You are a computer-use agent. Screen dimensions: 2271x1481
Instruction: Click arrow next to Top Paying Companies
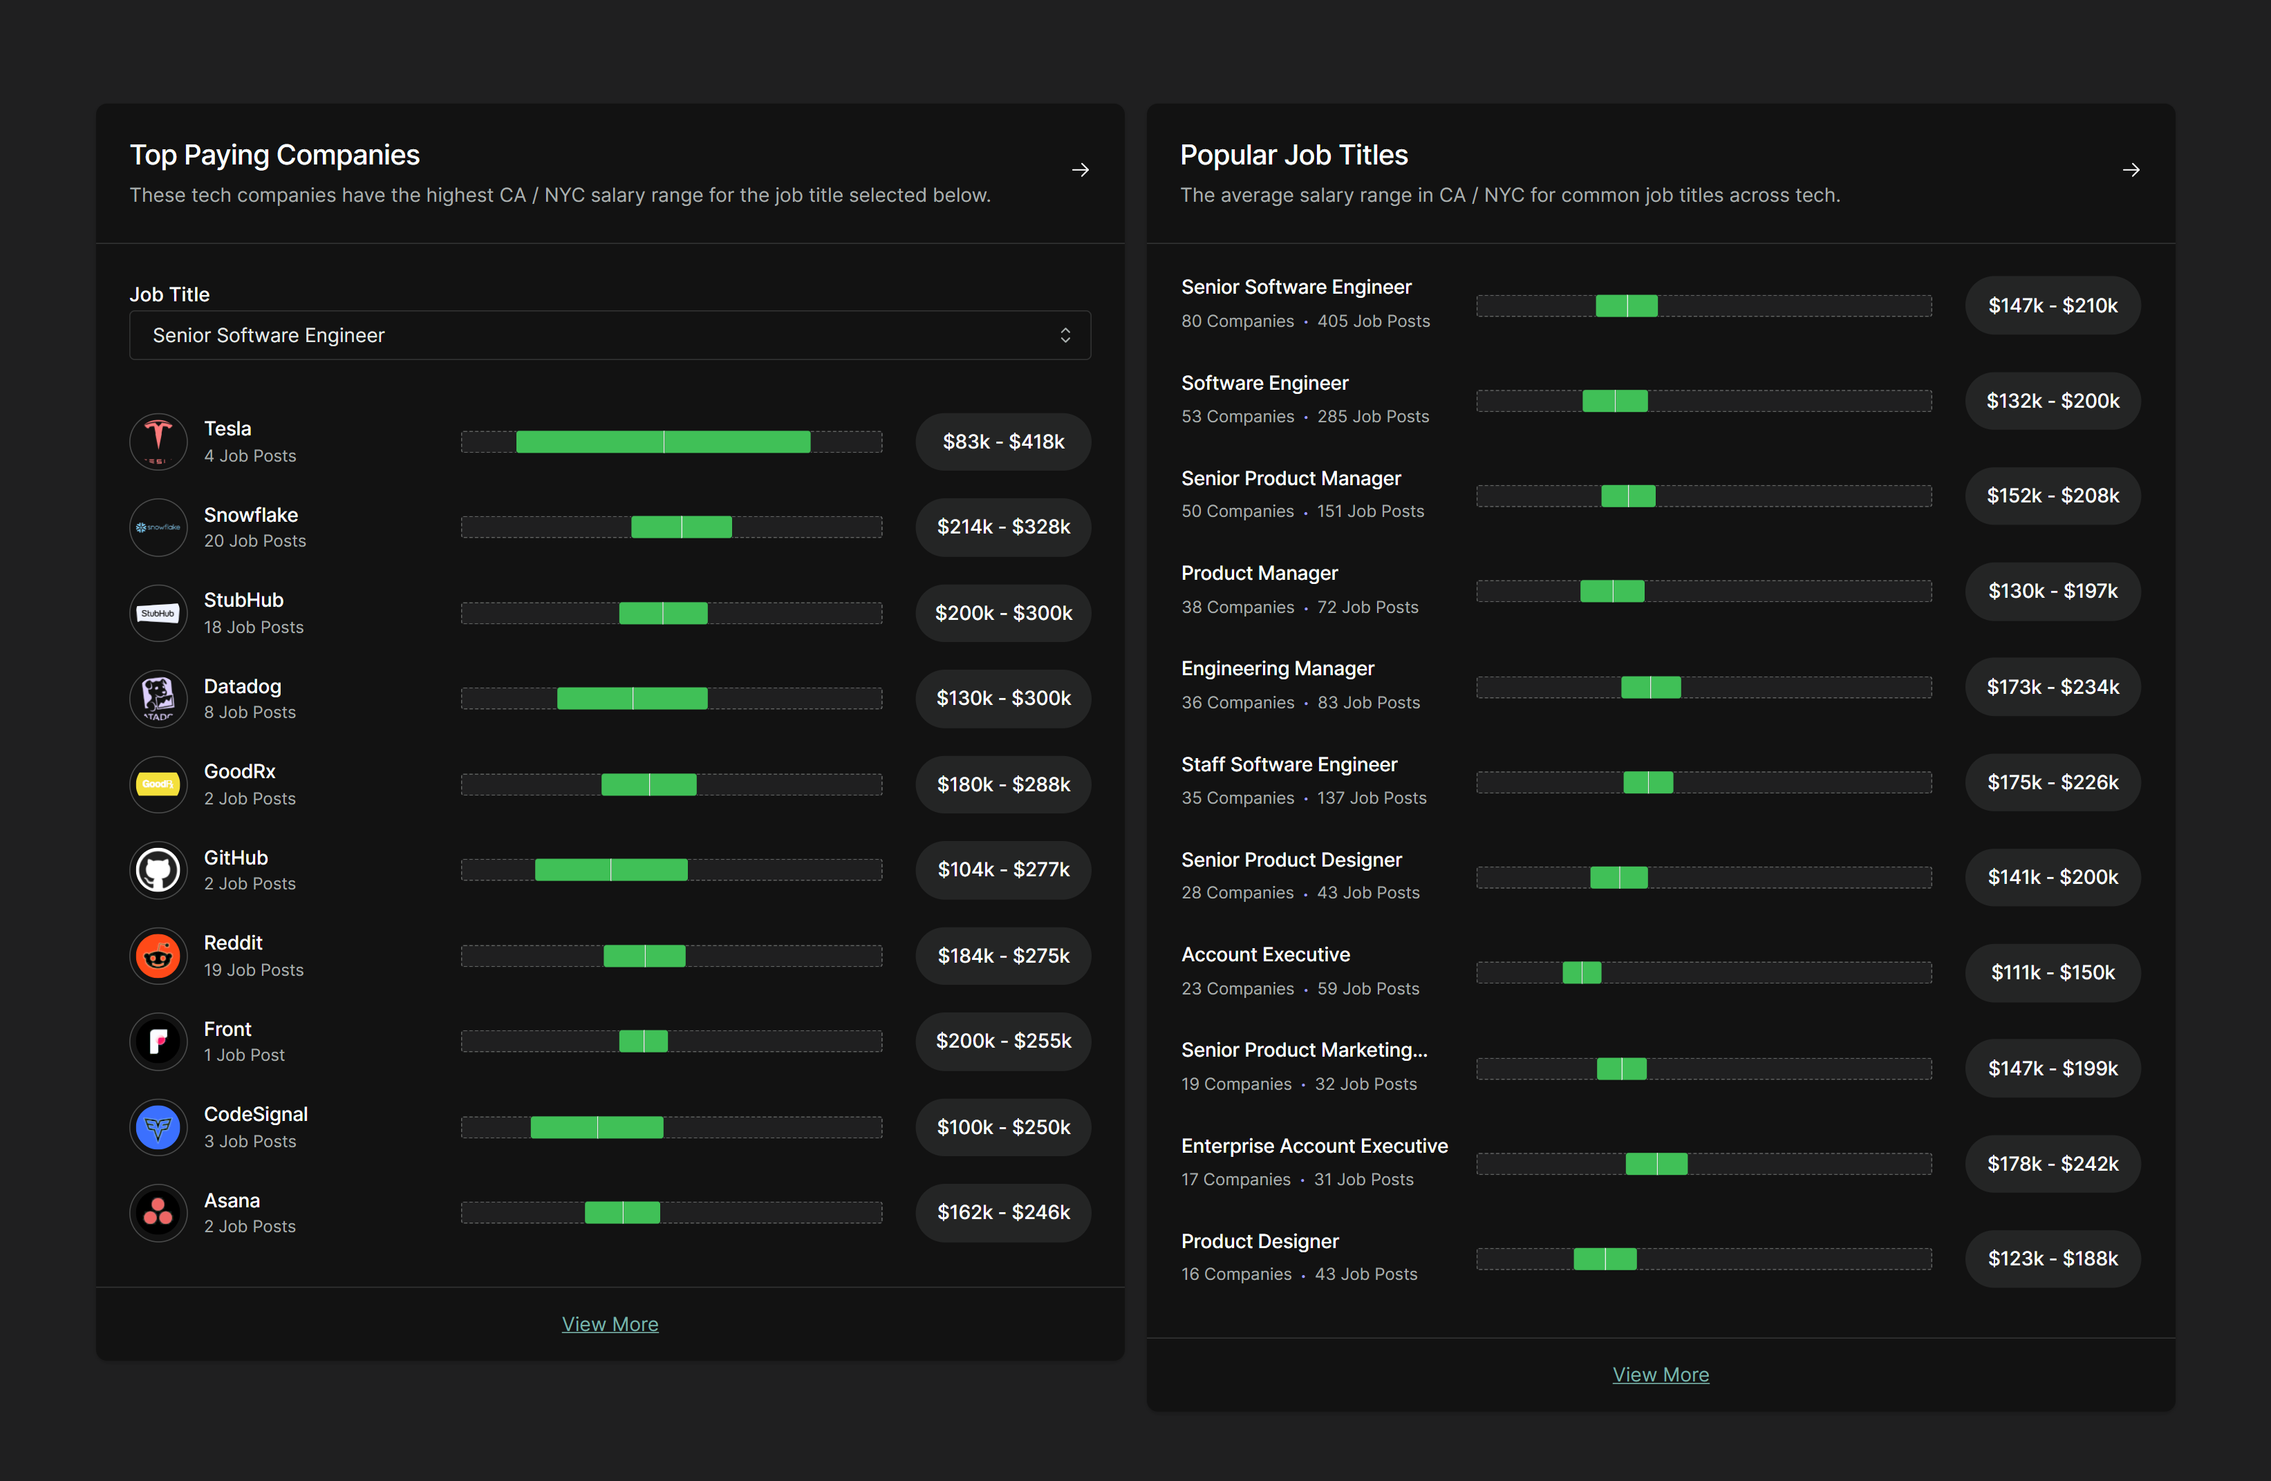click(1080, 170)
